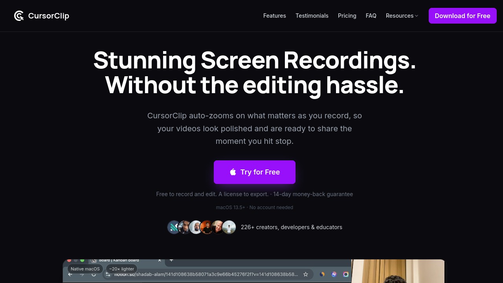Image resolution: width=503 pixels, height=283 pixels.
Task: Open the Testimonials nav link
Action: pos(312,16)
